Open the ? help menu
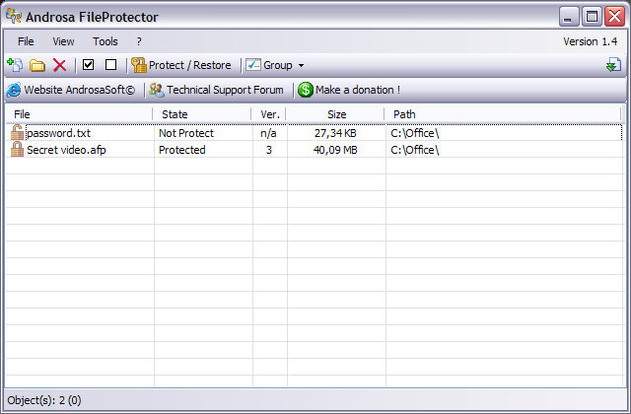The height and width of the screenshot is (414, 631). click(139, 41)
